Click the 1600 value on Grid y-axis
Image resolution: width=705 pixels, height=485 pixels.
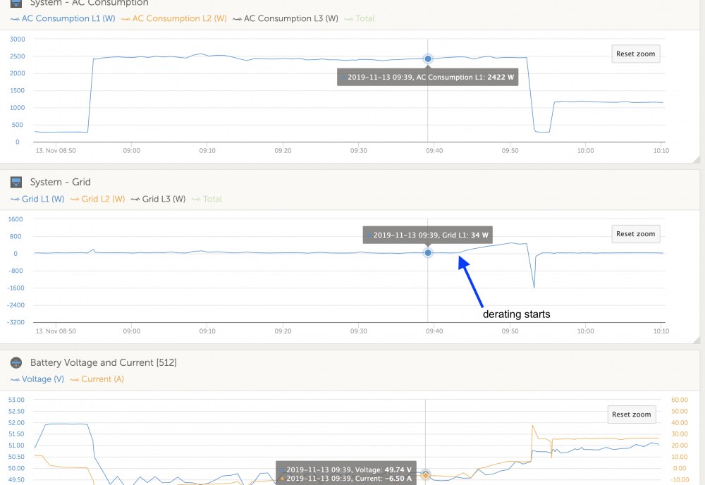16,219
